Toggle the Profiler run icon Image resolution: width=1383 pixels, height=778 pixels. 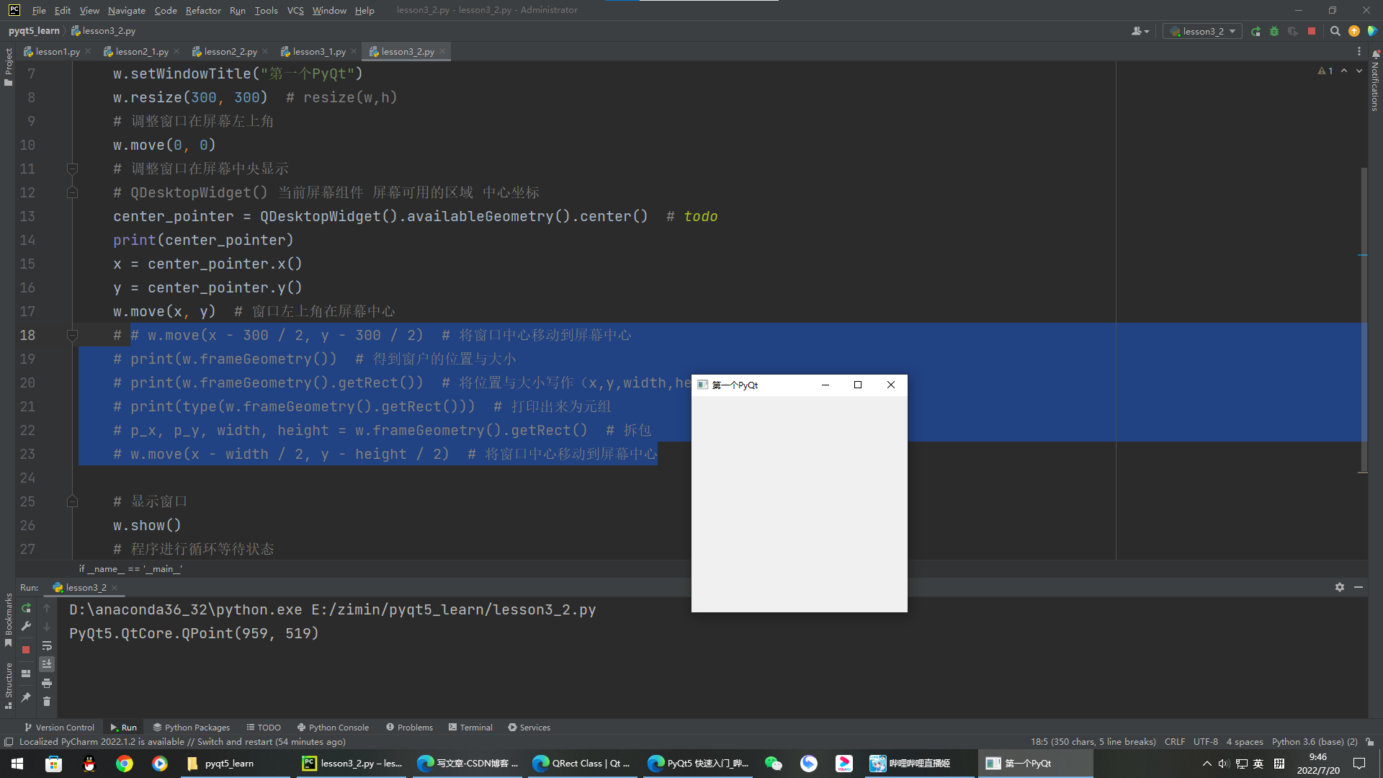coord(1293,31)
